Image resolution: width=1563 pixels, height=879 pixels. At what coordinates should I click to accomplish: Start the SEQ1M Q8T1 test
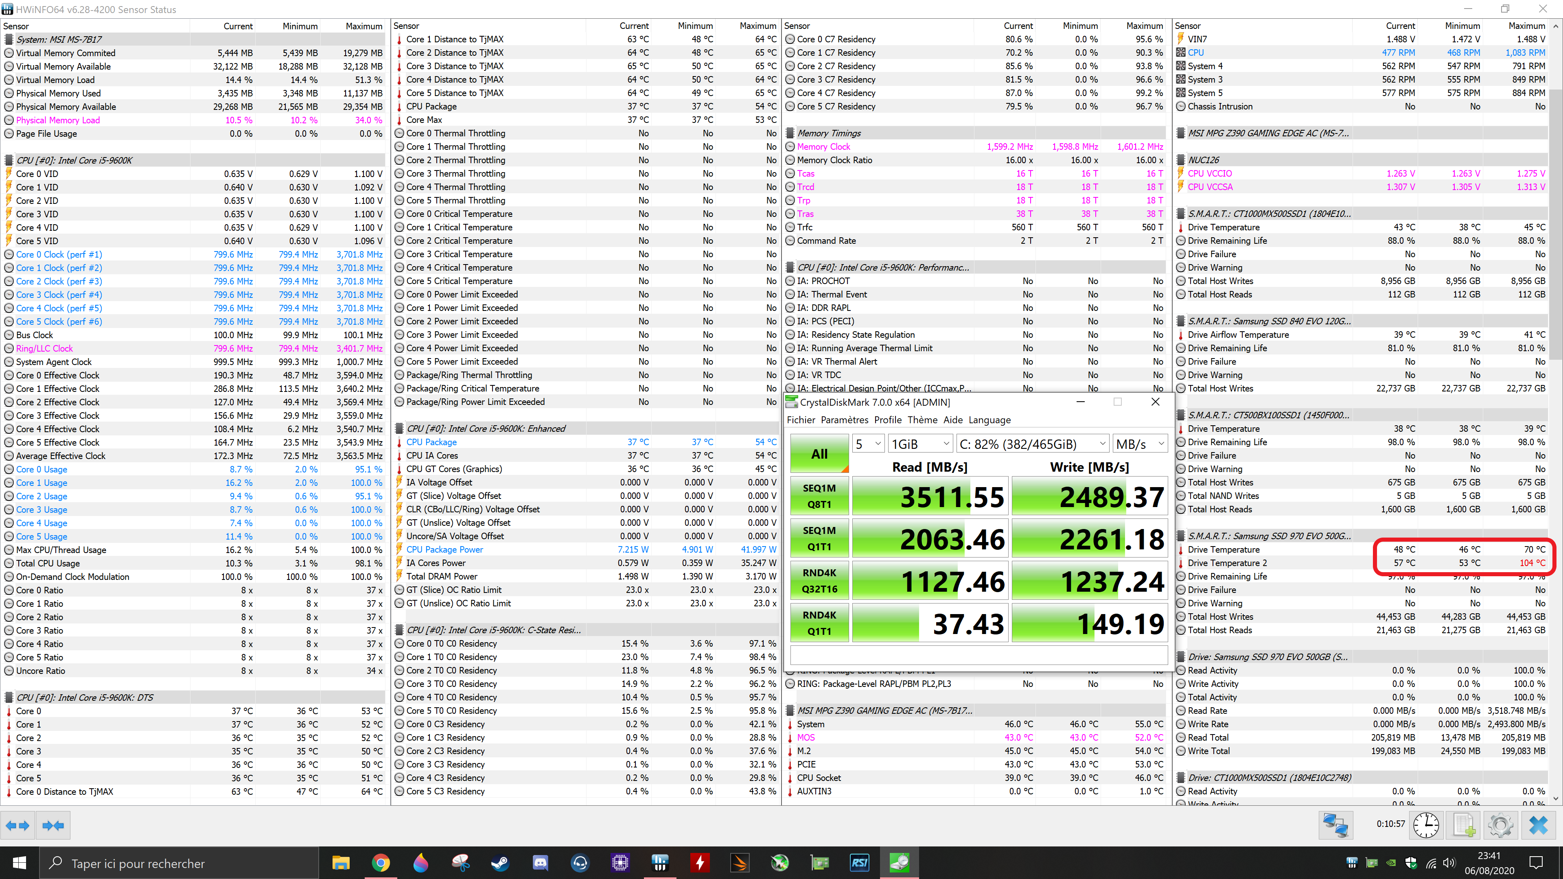pyautogui.click(x=819, y=496)
